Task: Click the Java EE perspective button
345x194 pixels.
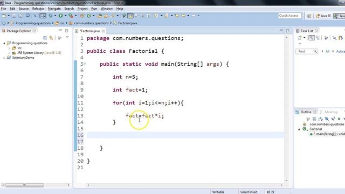Action: point(323,16)
